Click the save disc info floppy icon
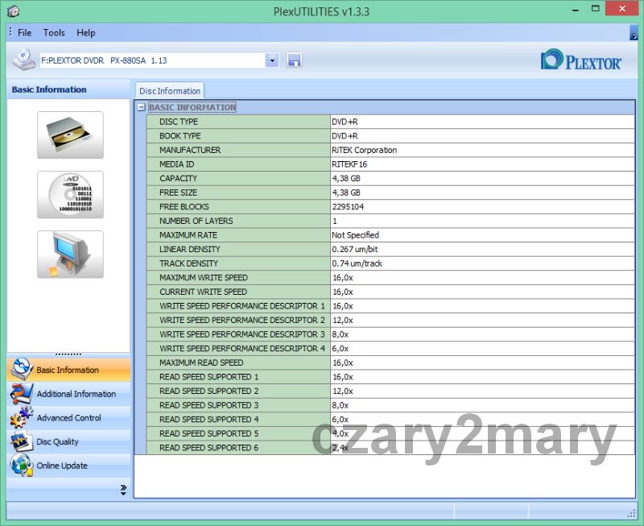The image size is (644, 526). click(294, 60)
